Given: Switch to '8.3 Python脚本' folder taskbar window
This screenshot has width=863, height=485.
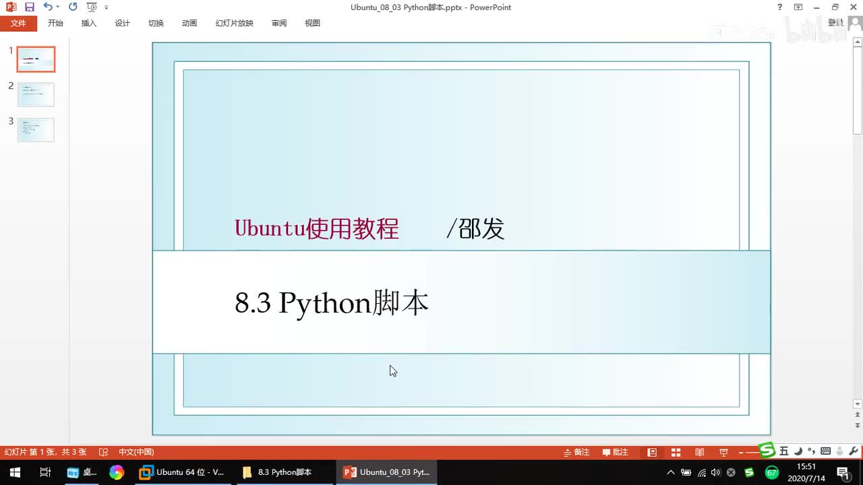Looking at the screenshot, I should 285,472.
